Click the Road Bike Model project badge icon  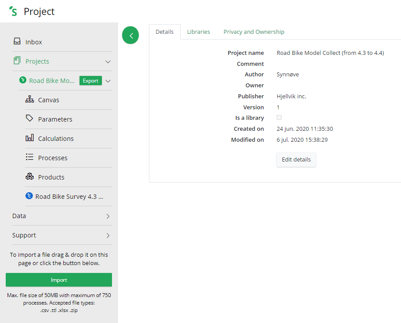(x=22, y=80)
